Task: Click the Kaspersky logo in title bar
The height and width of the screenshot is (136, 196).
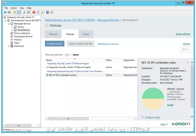Action: pyautogui.click(x=4, y=3)
